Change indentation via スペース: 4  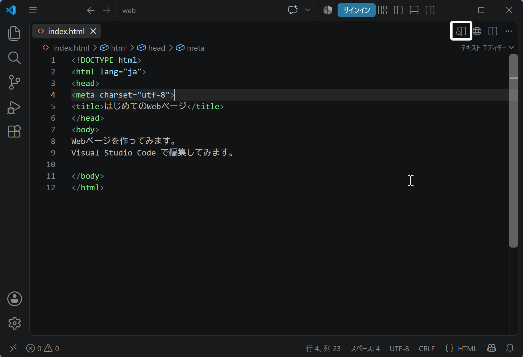click(365, 348)
